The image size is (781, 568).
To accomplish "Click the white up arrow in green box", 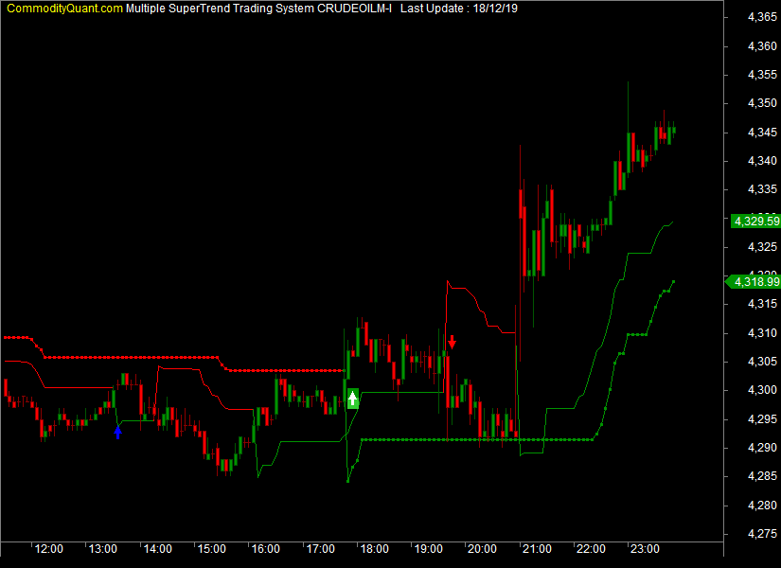I will tap(353, 399).
